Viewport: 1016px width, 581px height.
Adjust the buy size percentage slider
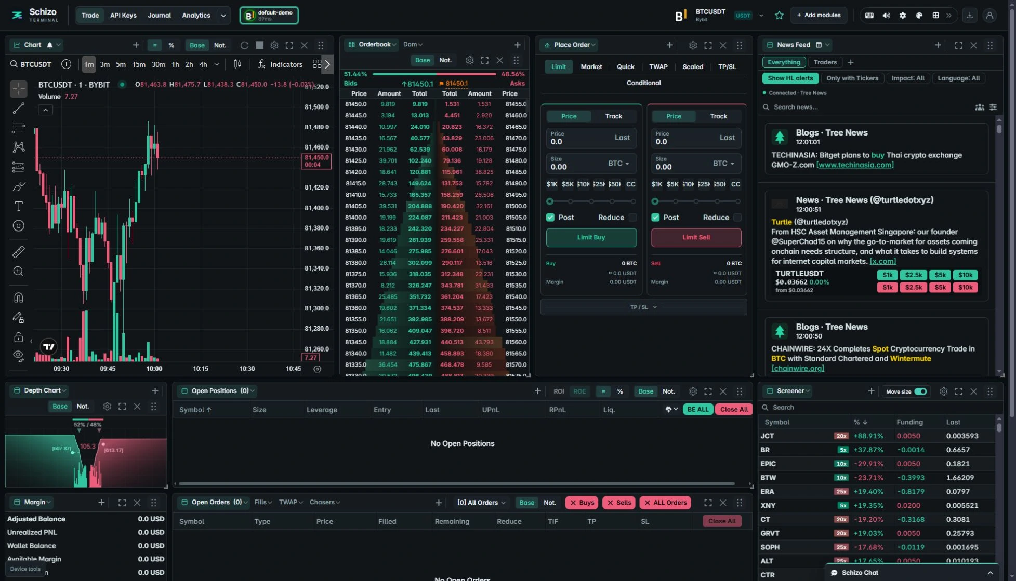click(x=591, y=201)
